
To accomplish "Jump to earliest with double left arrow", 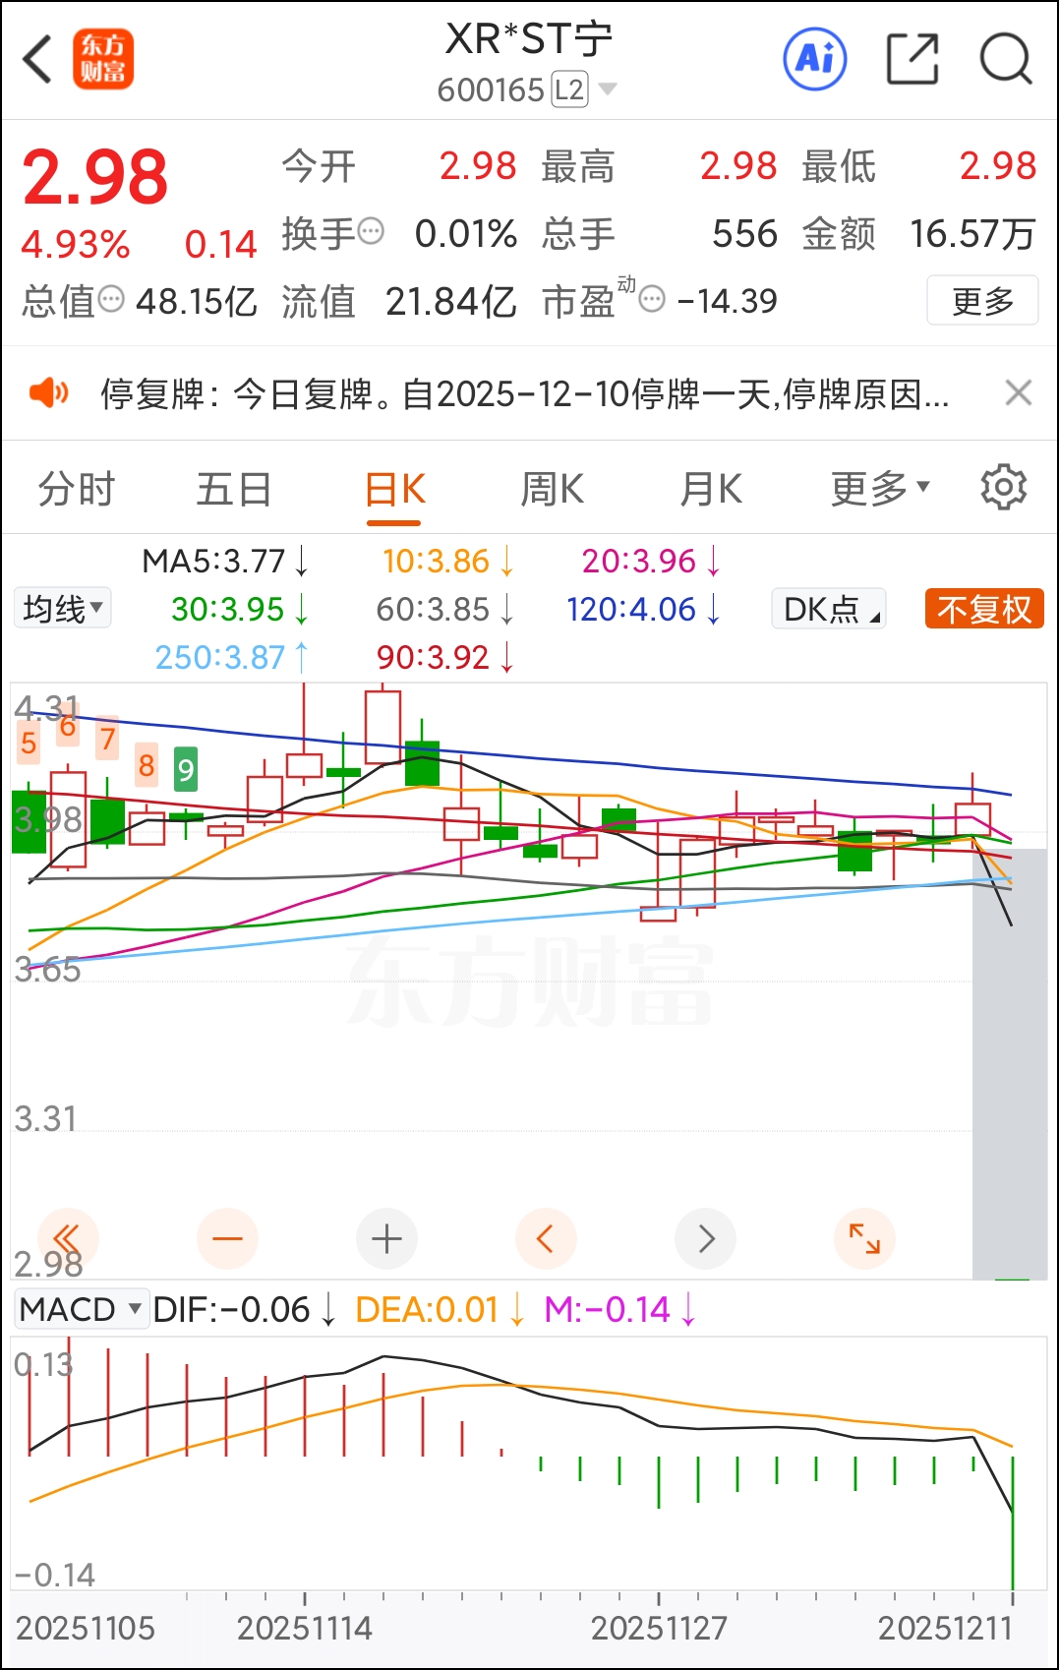I will (68, 1238).
